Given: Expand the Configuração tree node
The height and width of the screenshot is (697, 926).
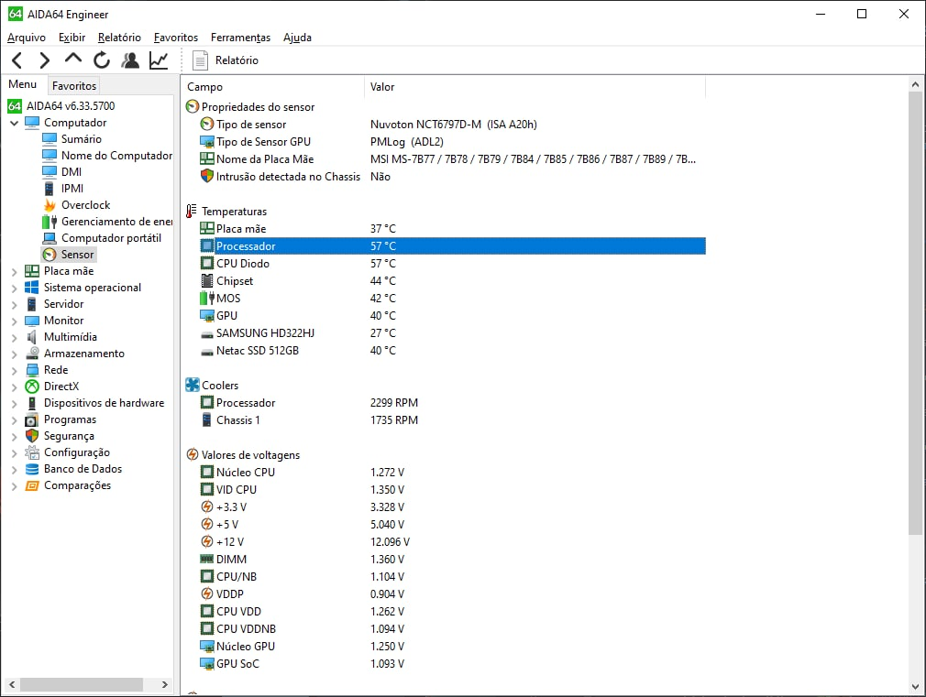Looking at the screenshot, I should tap(14, 453).
